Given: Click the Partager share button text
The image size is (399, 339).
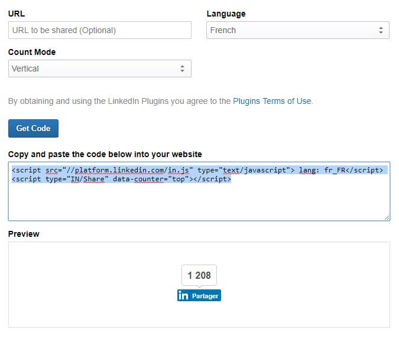Looking at the screenshot, I should 205,296.
